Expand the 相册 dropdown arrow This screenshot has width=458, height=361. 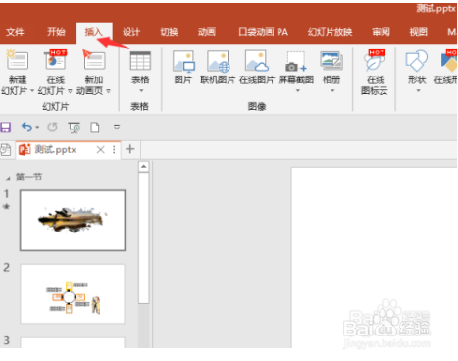click(x=332, y=91)
